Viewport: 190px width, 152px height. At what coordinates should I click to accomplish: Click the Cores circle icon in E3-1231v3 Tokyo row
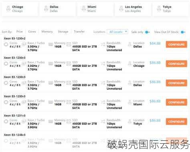pos(6,121)
